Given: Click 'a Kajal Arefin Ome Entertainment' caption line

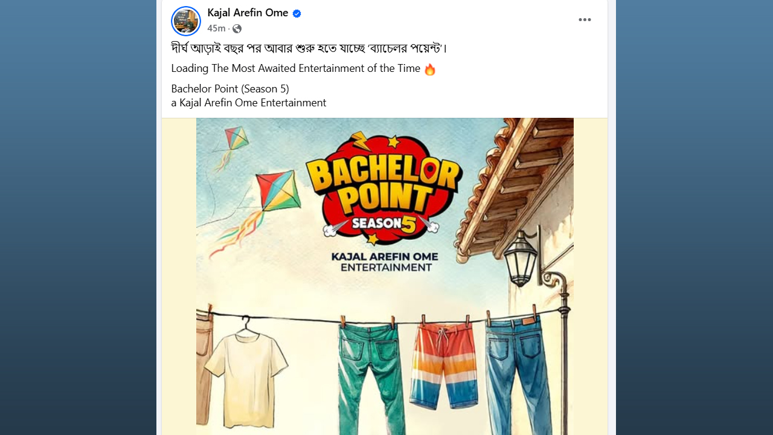Looking at the screenshot, I should (x=249, y=103).
